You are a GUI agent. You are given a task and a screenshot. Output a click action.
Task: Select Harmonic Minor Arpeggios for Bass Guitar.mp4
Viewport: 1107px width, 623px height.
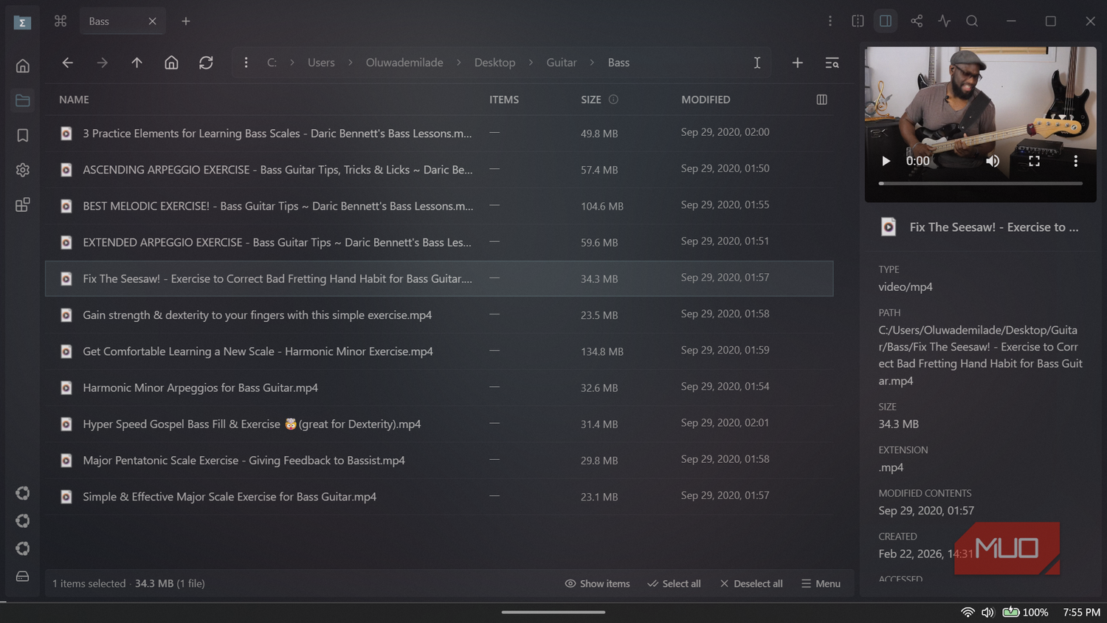tap(439, 388)
